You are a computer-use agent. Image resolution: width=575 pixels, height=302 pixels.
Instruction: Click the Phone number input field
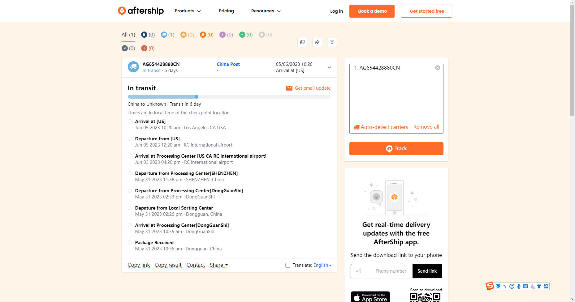[x=391, y=271]
